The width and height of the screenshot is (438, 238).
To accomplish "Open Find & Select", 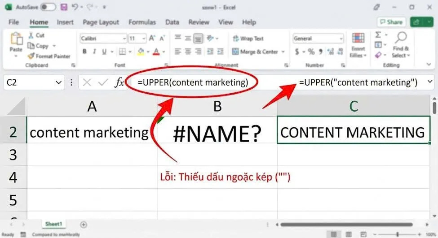I will (401, 44).
